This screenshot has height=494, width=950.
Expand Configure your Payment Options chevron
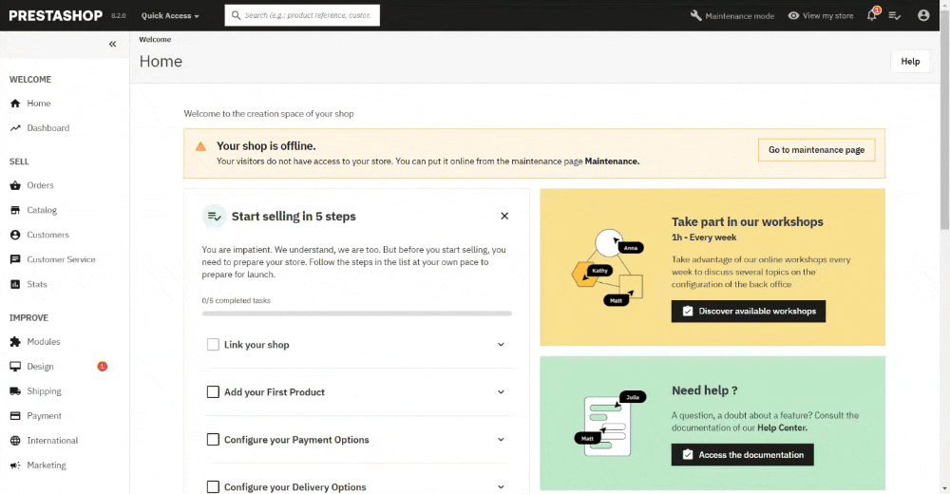[x=501, y=440]
